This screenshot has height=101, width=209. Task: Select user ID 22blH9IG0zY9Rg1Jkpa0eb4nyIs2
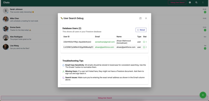click(x=77, y=42)
